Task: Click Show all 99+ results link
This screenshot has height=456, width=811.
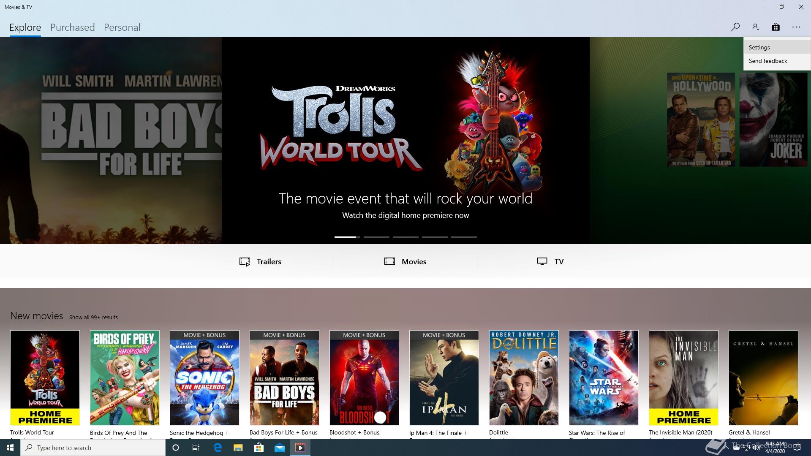Action: point(93,317)
